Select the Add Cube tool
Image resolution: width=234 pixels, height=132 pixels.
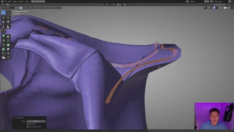point(3,32)
